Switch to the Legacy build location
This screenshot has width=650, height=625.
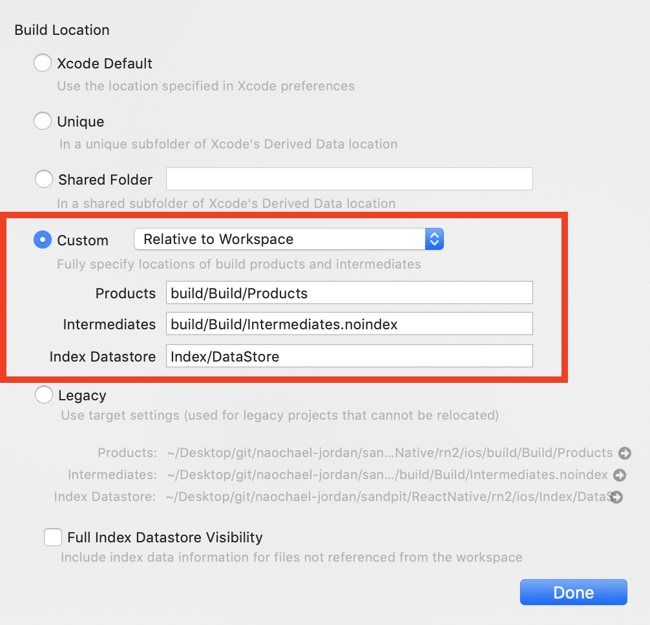(43, 395)
